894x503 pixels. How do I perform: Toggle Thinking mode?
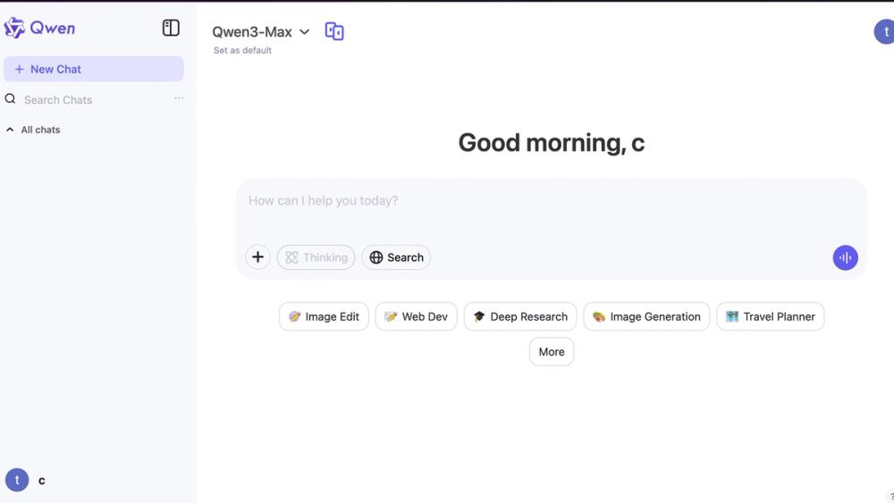[x=316, y=257]
